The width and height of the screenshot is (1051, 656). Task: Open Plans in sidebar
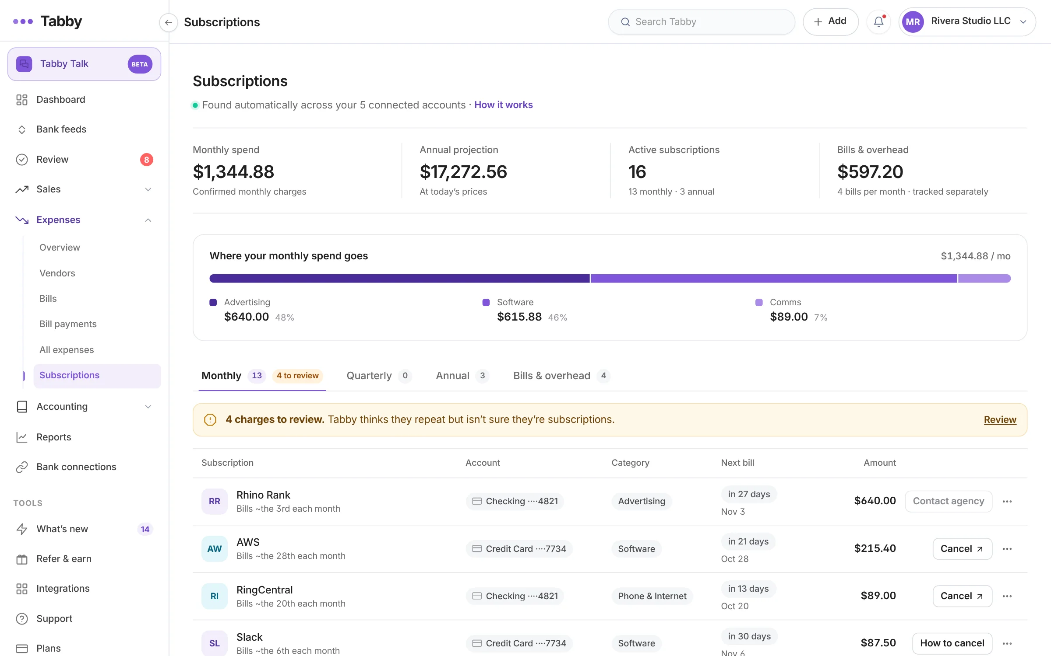coord(84,648)
